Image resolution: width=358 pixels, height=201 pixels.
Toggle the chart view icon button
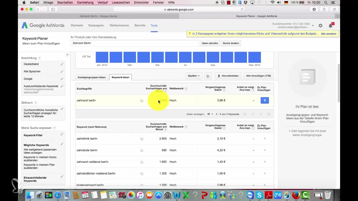pyautogui.click(x=208, y=76)
